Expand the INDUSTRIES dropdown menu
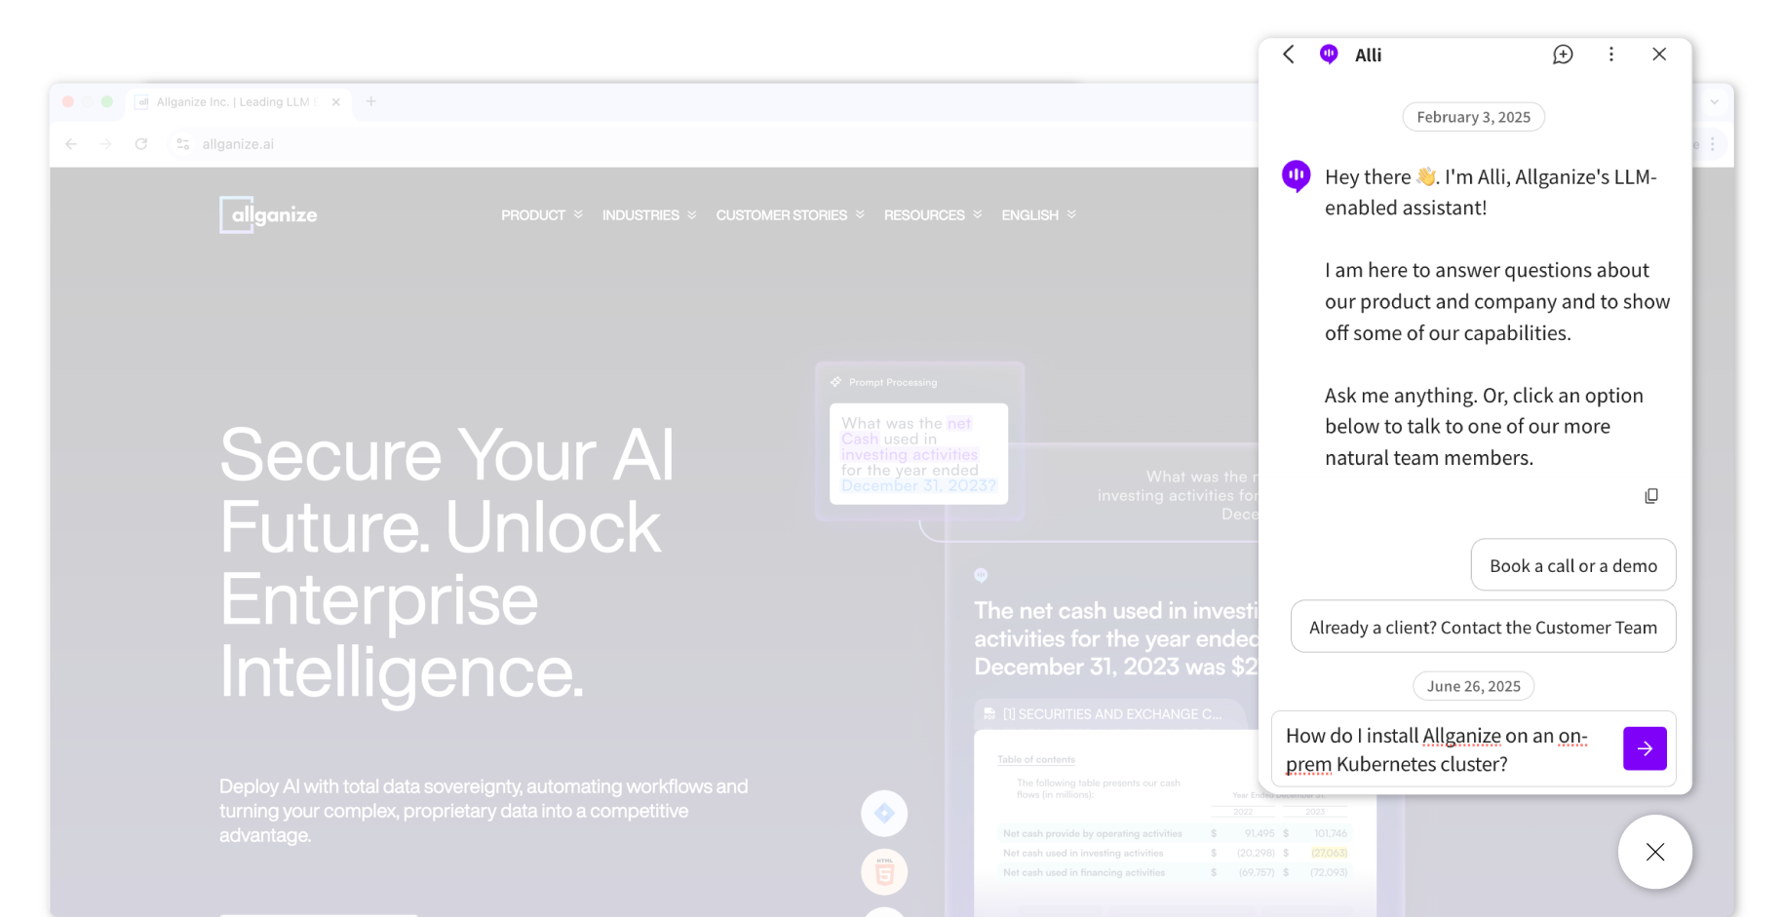This screenshot has width=1783, height=917. click(649, 215)
